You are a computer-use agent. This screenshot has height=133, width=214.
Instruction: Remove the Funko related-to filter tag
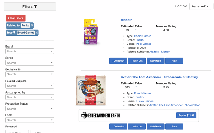tap(32, 25)
